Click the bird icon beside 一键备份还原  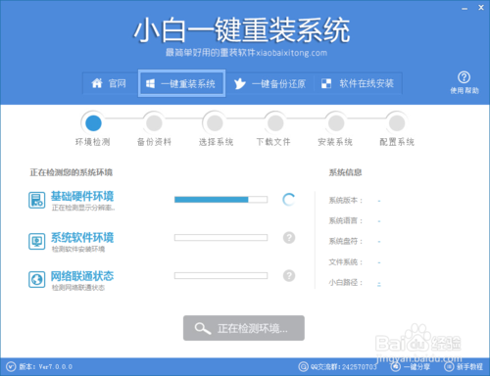[x=240, y=83]
